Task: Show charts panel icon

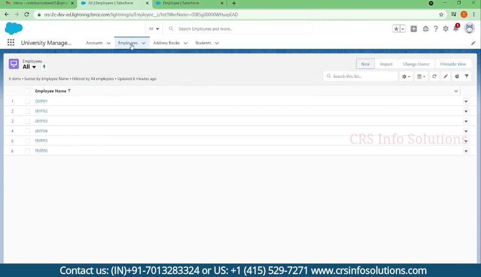Action: click(457, 76)
